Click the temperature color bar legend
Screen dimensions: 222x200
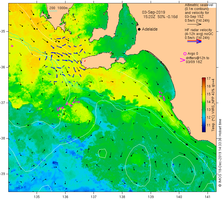(204, 105)
